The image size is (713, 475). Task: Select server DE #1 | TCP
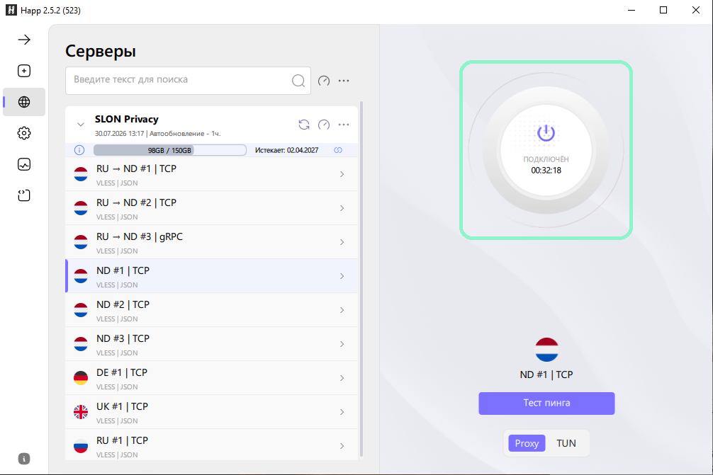[x=211, y=378]
